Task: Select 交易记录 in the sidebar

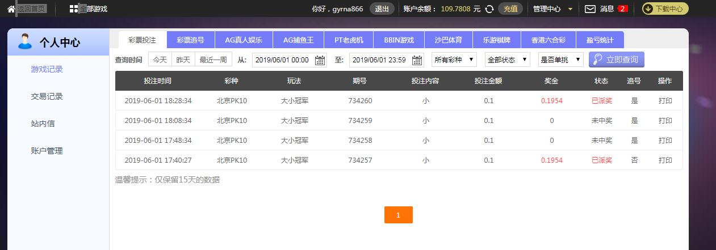Action: tap(47, 96)
